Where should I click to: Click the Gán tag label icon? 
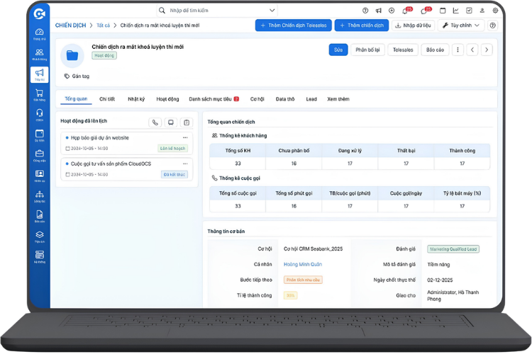[67, 76]
